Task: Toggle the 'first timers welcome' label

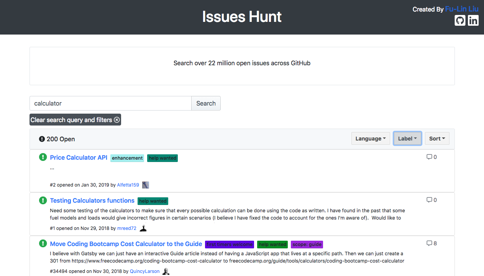Action: point(229,244)
